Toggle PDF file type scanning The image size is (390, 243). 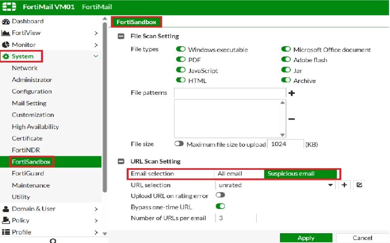[181, 59]
